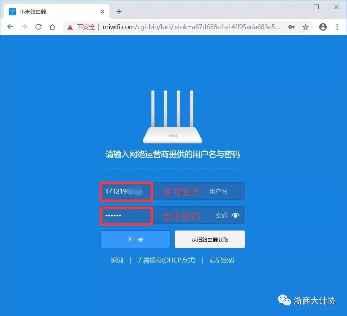Click the browser forward arrow
The width and height of the screenshot is (347, 316).
pos(24,27)
